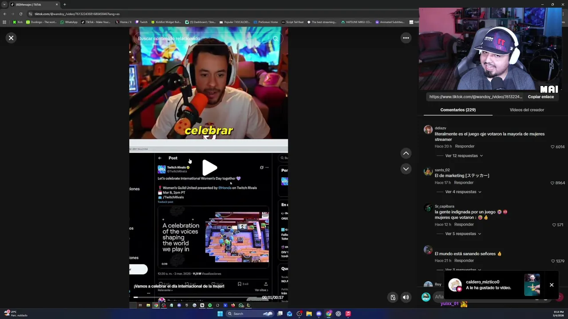The height and width of the screenshot is (319, 568).
Task: Open the KickBot Widget Builder bookmark
Action: tap(166, 22)
